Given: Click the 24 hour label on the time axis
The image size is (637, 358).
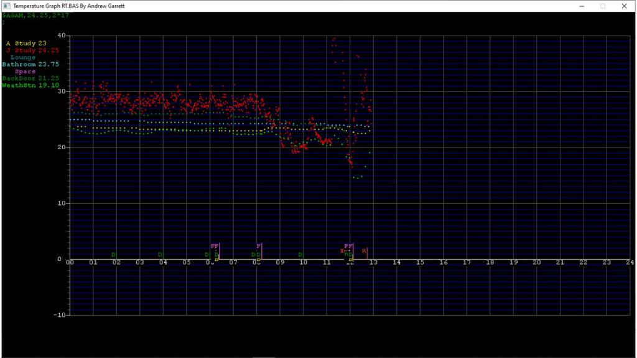Looking at the screenshot, I should click(x=630, y=263).
